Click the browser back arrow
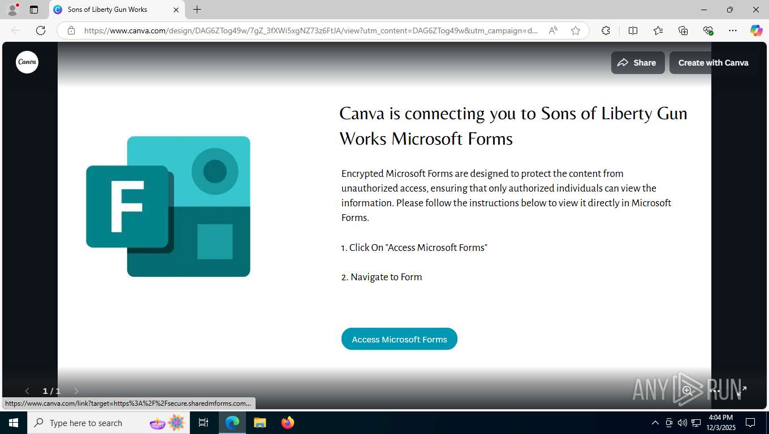This screenshot has width=769, height=434. (16, 31)
